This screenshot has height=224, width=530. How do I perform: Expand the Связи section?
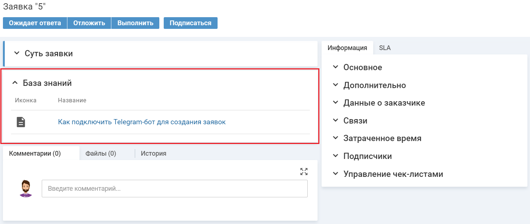point(335,121)
